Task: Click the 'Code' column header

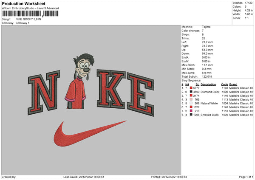Action: click(224, 84)
